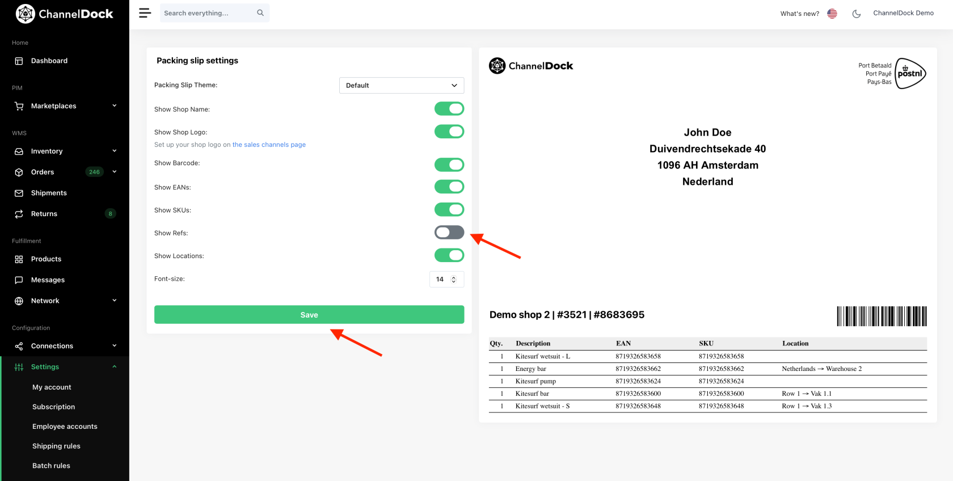Click the ChannelDock logo in sidebar

64,14
